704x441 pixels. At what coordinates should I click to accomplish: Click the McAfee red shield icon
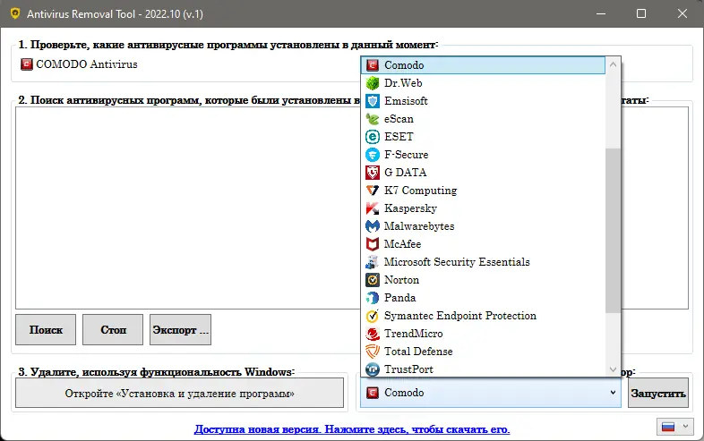[x=373, y=244]
